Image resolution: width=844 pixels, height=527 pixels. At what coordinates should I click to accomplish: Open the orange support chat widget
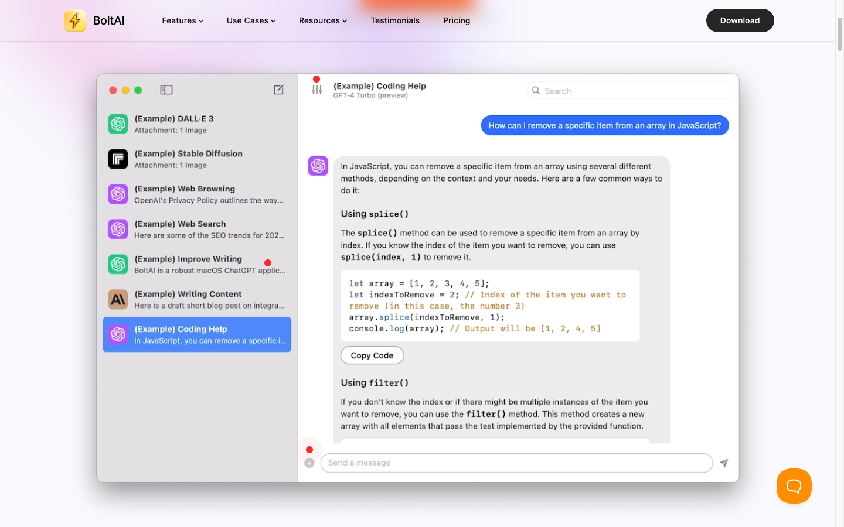(x=794, y=486)
